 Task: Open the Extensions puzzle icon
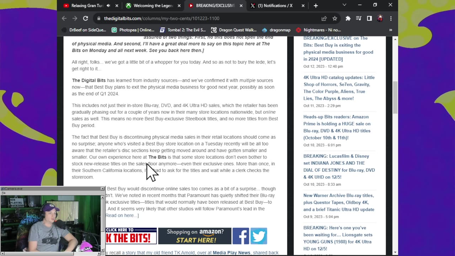click(x=348, y=18)
